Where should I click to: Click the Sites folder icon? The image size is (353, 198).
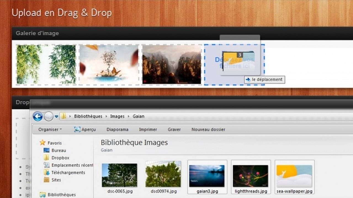tap(47, 180)
